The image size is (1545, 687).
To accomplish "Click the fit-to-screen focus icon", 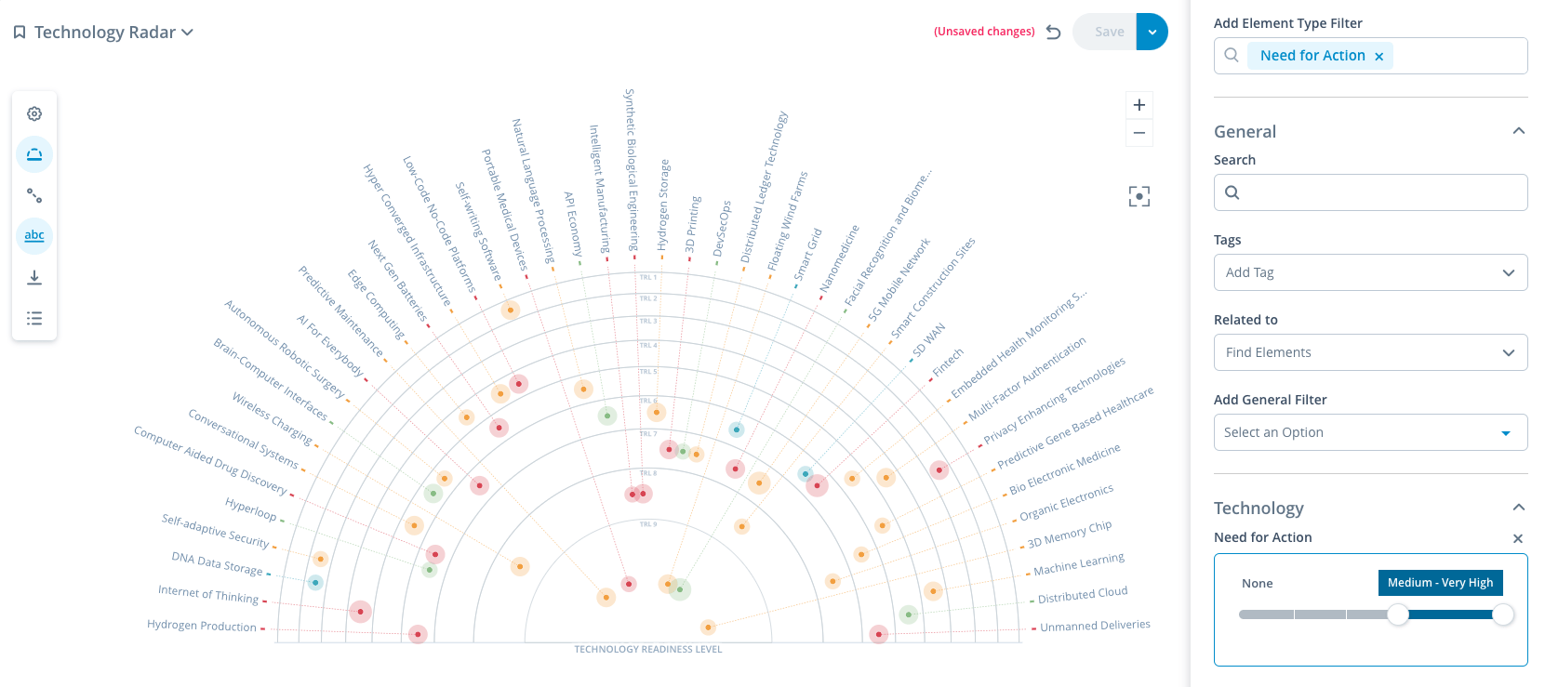I will tap(1139, 196).
